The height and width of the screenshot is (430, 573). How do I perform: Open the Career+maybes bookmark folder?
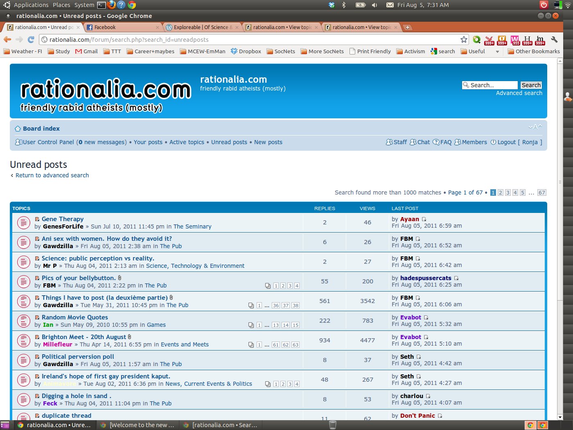(x=150, y=52)
